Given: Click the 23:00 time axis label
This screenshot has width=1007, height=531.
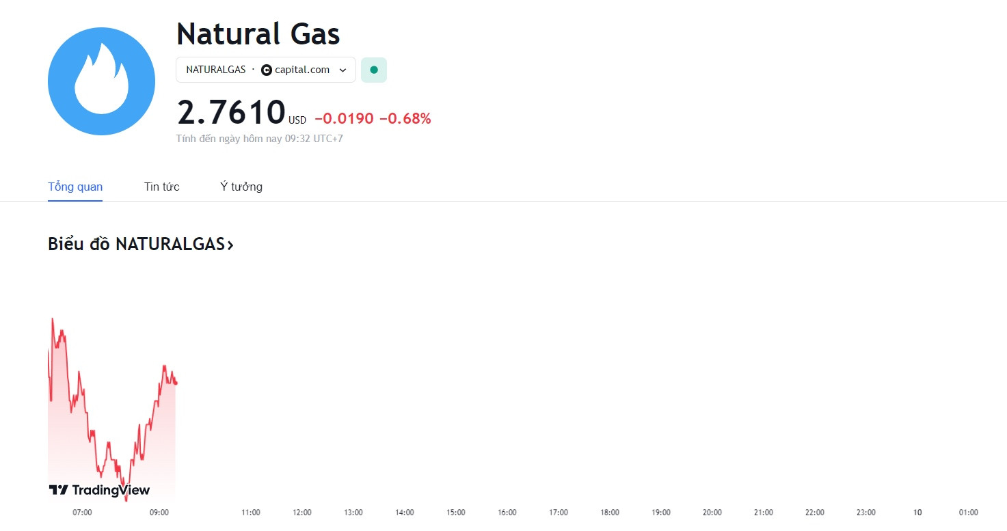Looking at the screenshot, I should 866,513.
